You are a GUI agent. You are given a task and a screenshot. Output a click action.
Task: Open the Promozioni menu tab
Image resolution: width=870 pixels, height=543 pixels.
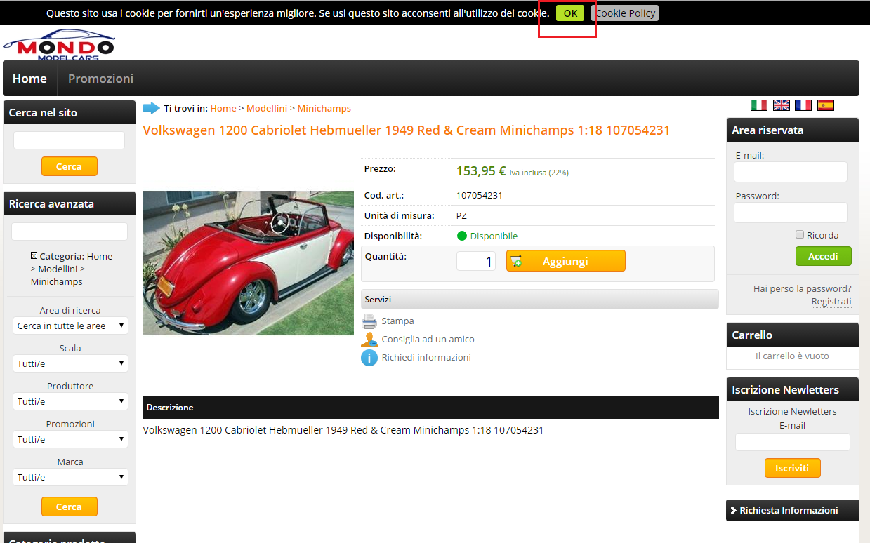[x=100, y=79]
